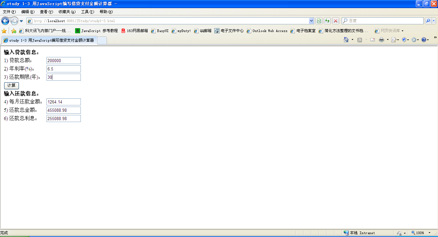
Task: Open the 工具(T) menu
Action: [88, 12]
